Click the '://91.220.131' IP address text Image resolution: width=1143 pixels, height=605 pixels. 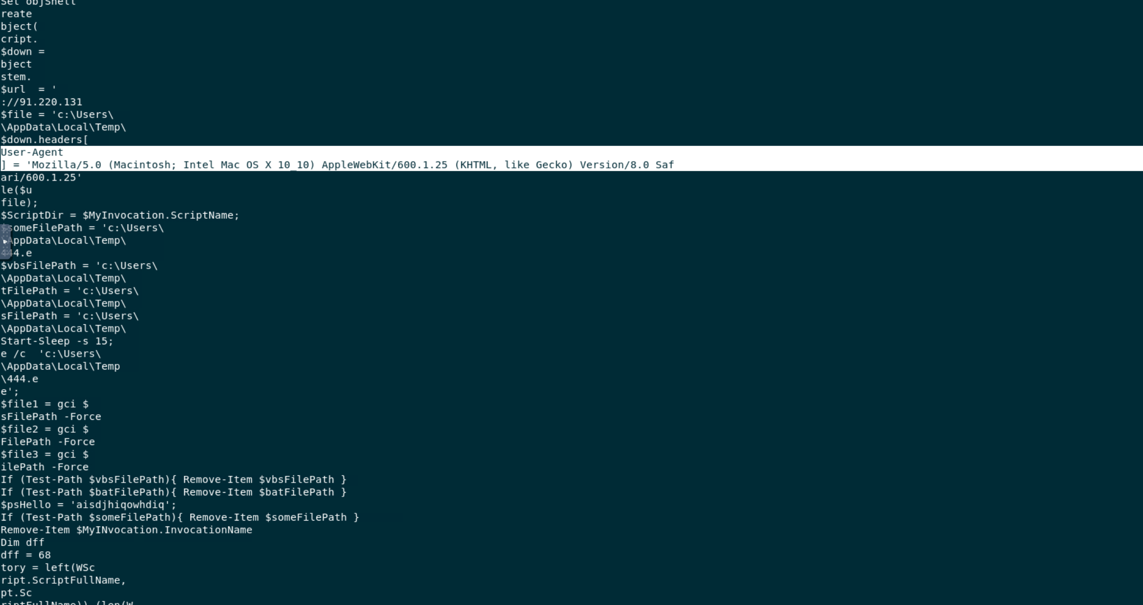pyautogui.click(x=41, y=102)
